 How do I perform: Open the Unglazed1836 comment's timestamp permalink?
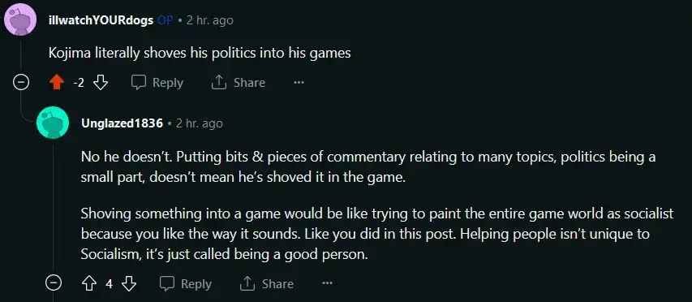(x=200, y=123)
